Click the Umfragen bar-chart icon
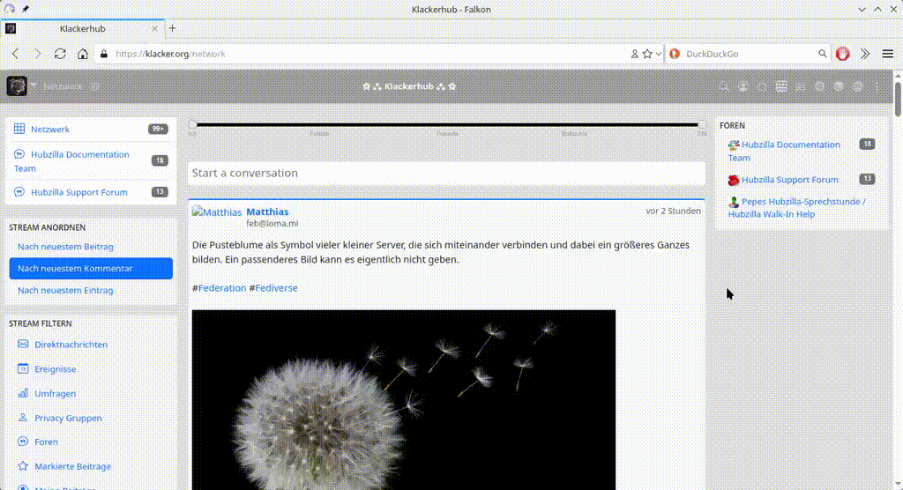 pos(22,393)
